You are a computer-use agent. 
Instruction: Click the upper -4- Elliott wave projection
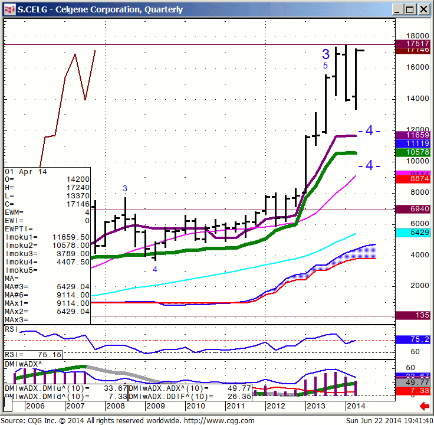pyautogui.click(x=369, y=130)
